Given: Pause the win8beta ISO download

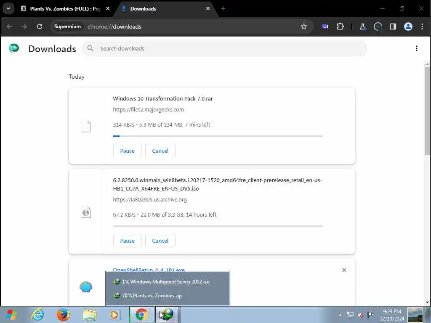Looking at the screenshot, I should [x=127, y=241].
